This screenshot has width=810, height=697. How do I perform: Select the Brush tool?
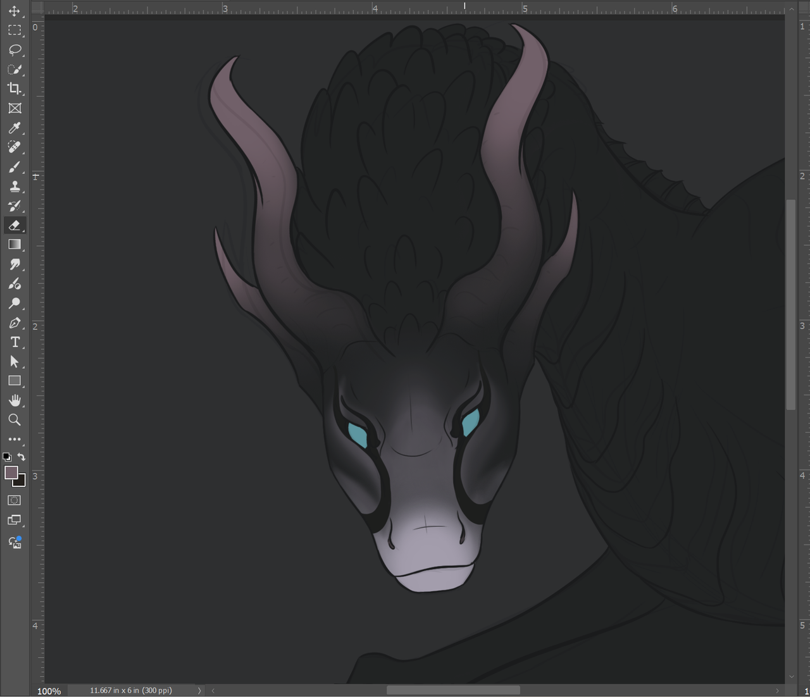[x=15, y=167]
